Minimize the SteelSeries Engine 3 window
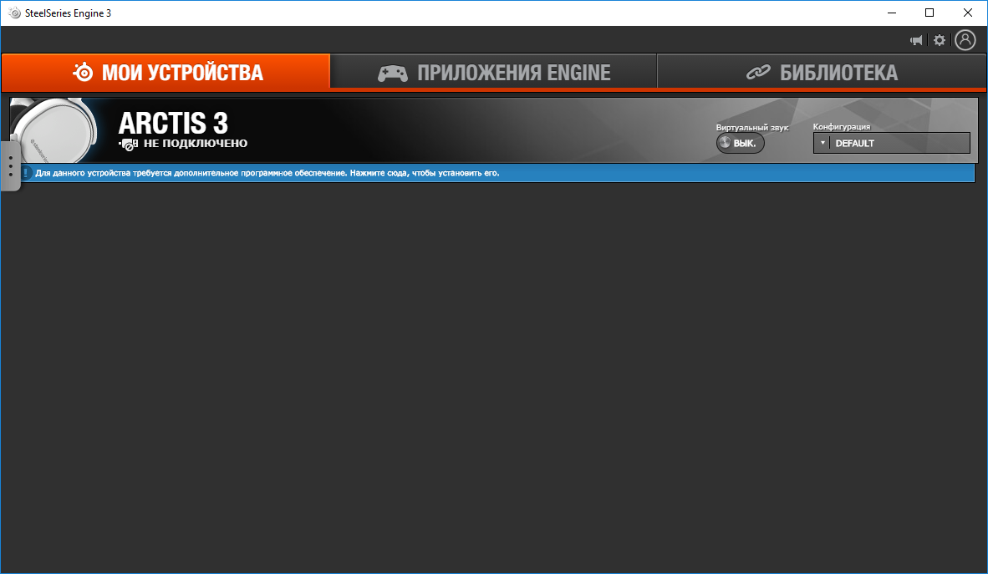The image size is (988, 574). (892, 13)
